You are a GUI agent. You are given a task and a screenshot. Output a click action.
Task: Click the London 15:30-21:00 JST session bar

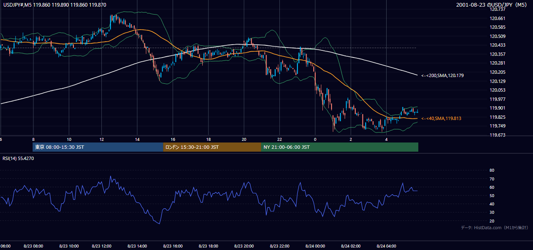[x=212, y=147]
